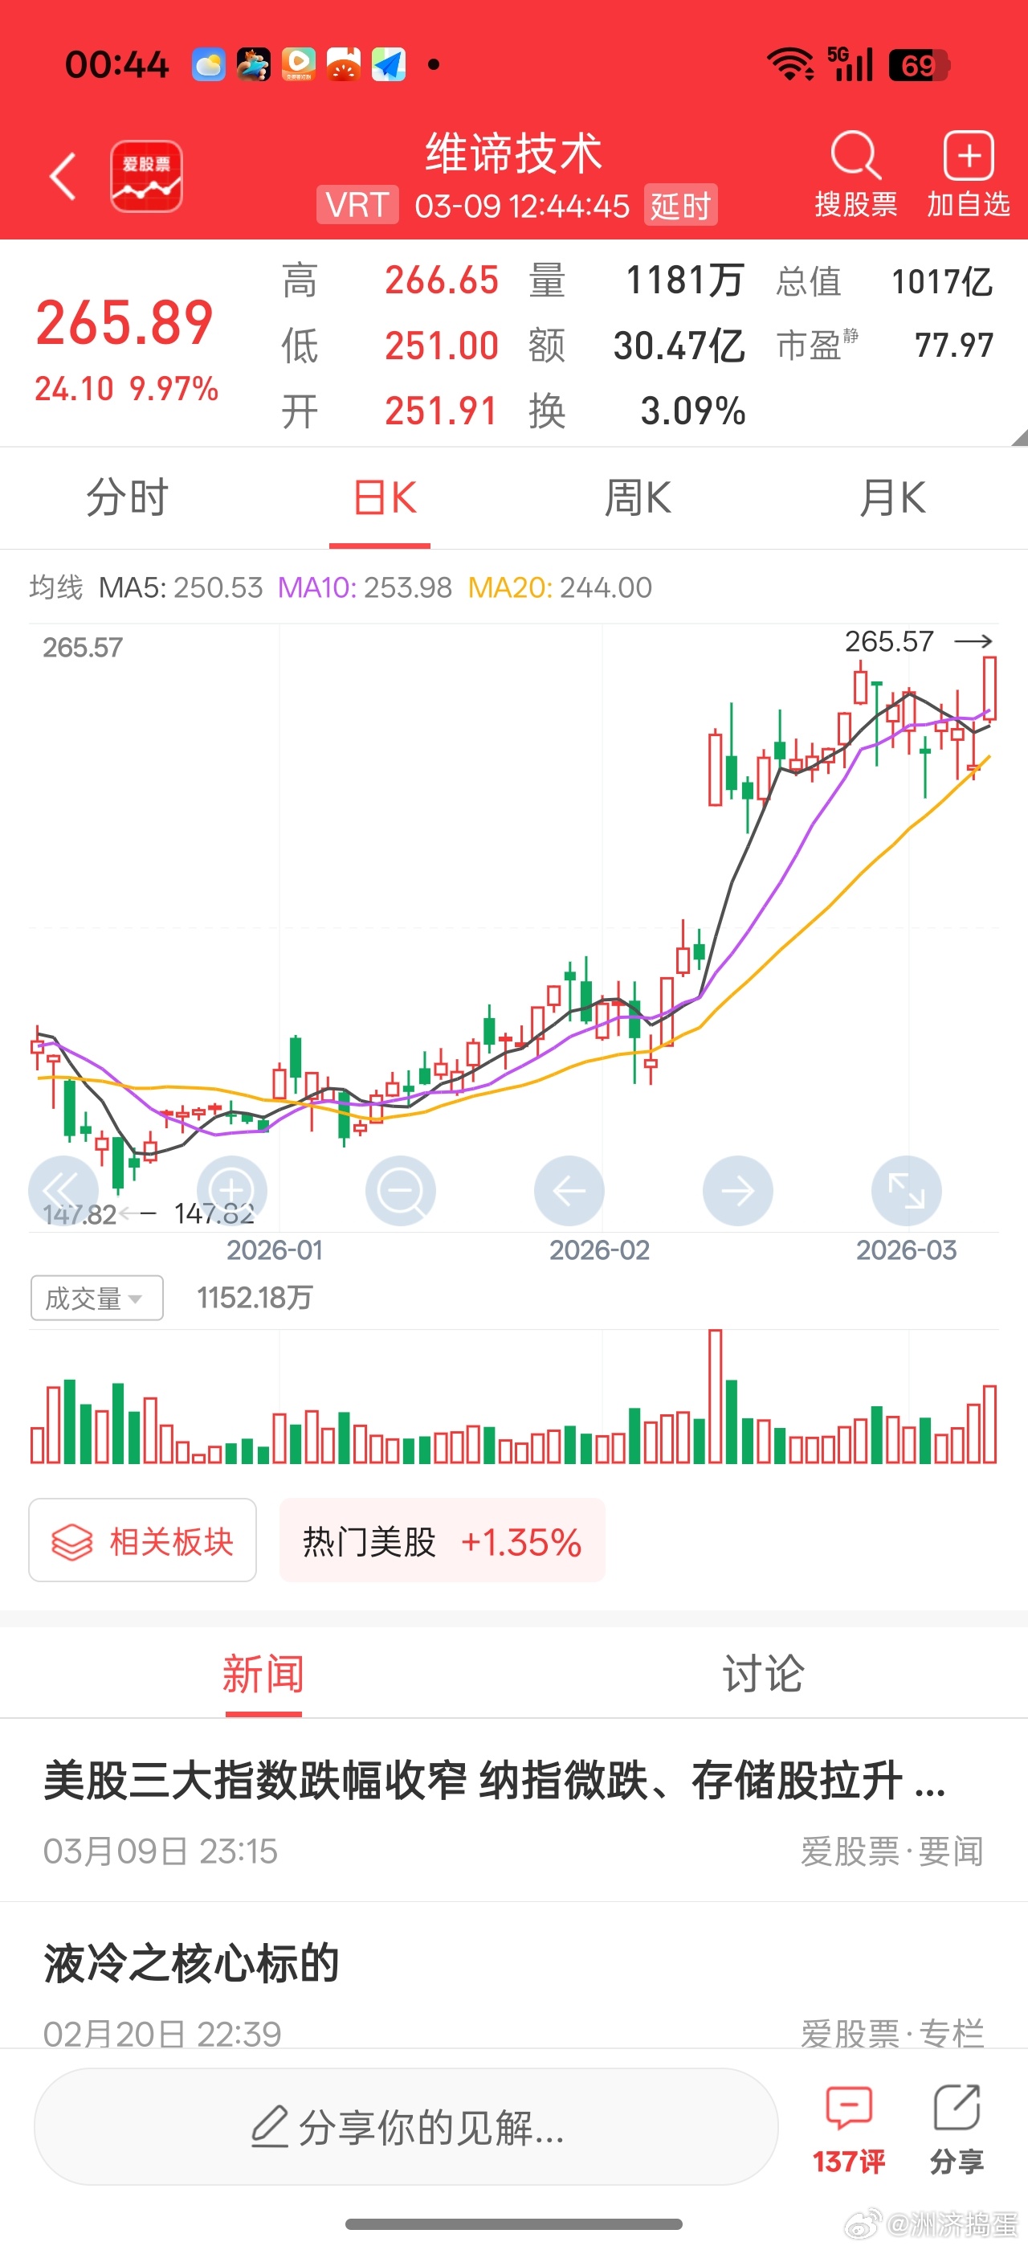The image size is (1028, 2250).
Task: Expand chart to fullscreen
Action: pos(906,1189)
